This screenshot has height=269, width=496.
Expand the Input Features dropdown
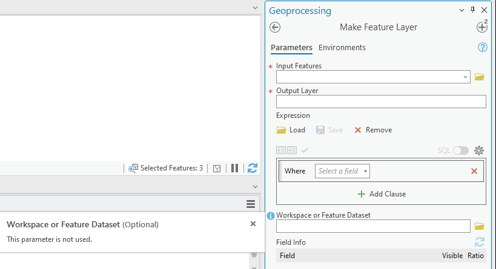pyautogui.click(x=465, y=77)
